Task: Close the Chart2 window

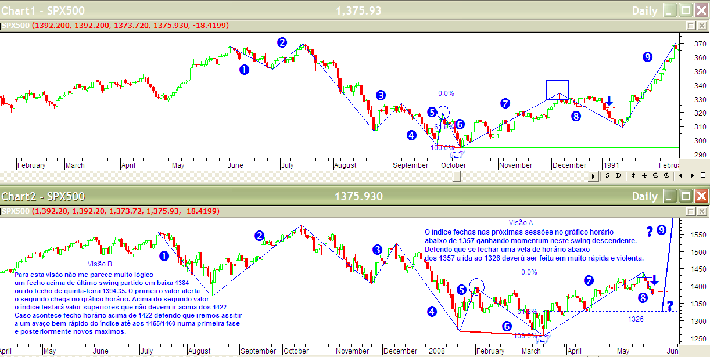Action: click(x=701, y=196)
